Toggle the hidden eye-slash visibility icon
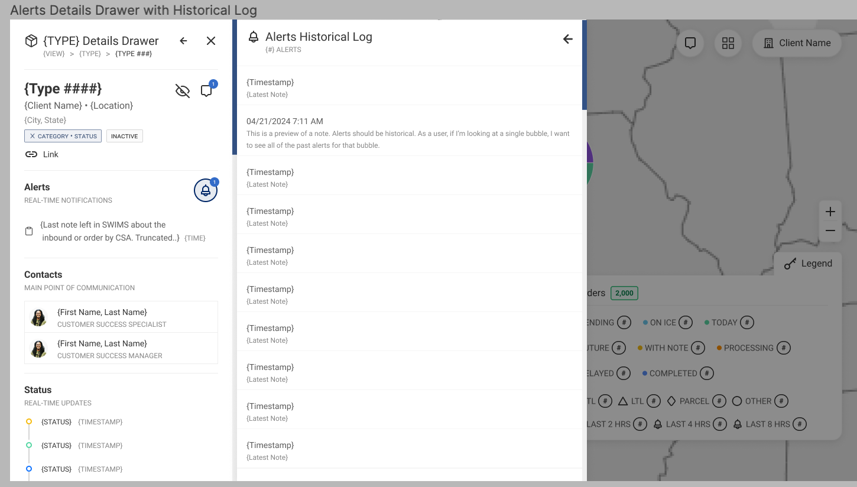The image size is (857, 487). 183,91
